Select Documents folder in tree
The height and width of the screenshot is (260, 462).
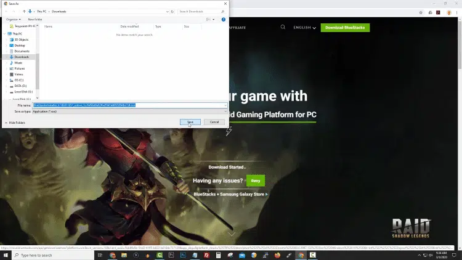pos(22,51)
